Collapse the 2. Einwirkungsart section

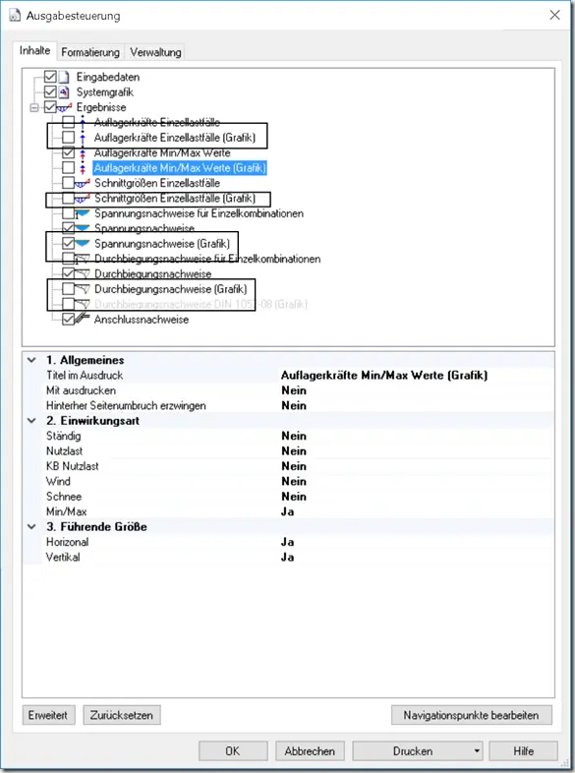[x=31, y=421]
